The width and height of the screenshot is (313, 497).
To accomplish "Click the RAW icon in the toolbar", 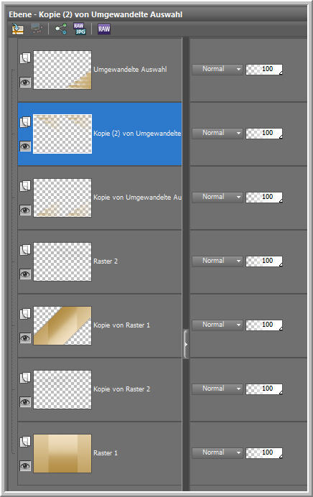I will click(104, 29).
